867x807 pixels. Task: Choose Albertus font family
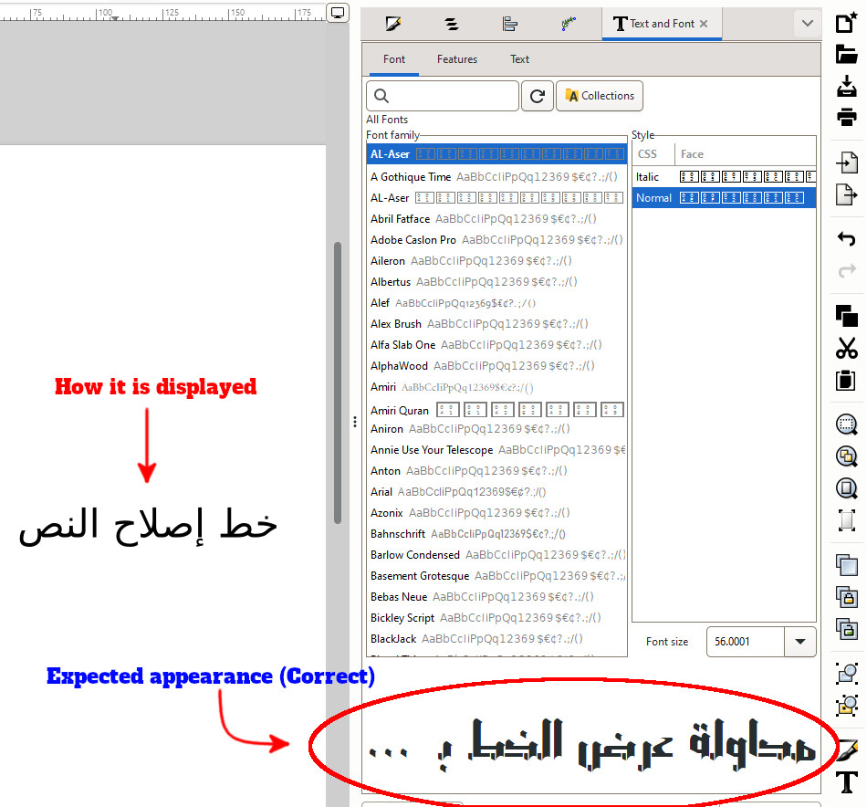(496, 282)
